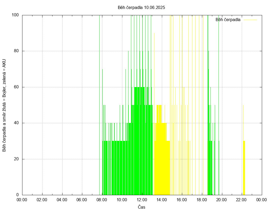Click the x-axis tick '06:00'

(82, 200)
